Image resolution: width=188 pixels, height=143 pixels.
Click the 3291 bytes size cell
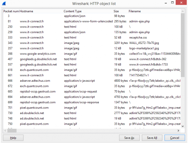click(121, 43)
